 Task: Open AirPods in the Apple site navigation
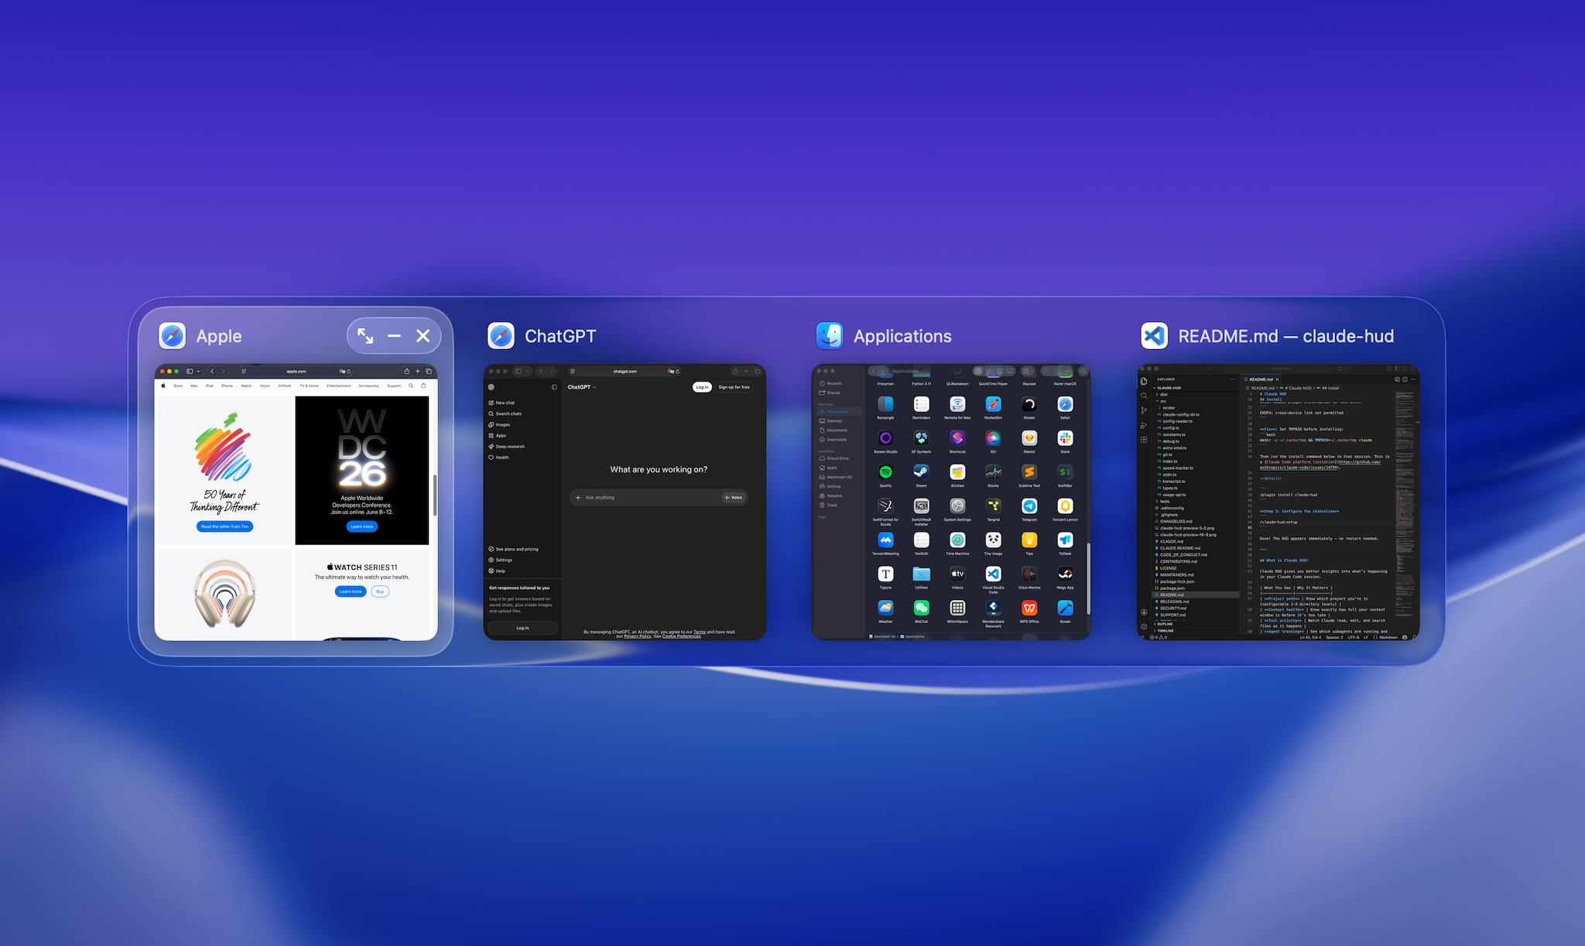pyautogui.click(x=285, y=386)
